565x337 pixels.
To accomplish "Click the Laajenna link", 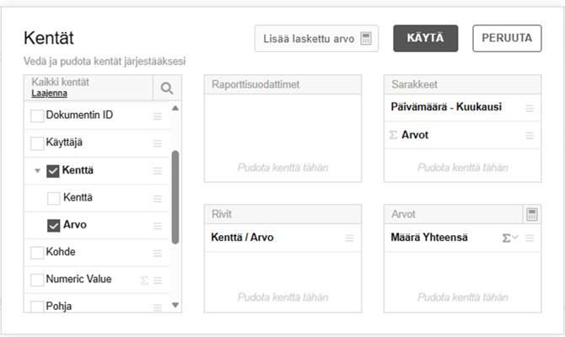I will pos(48,94).
